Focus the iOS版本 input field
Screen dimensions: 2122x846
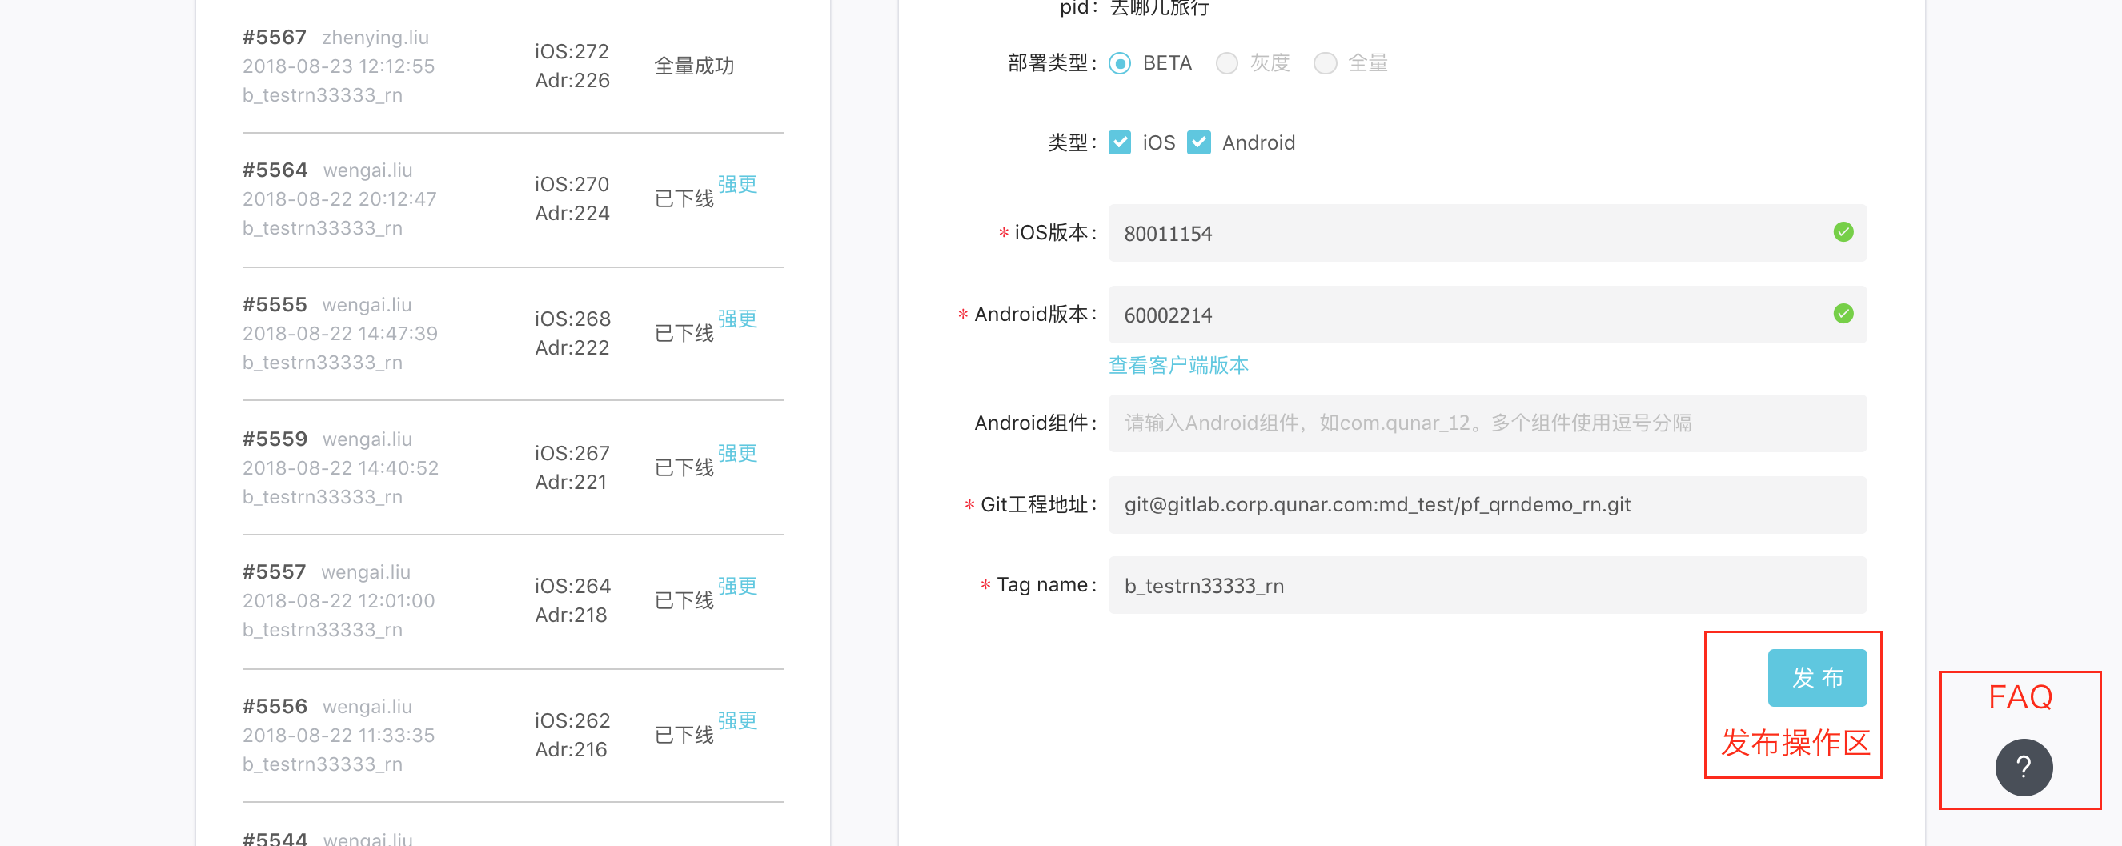(x=1487, y=233)
